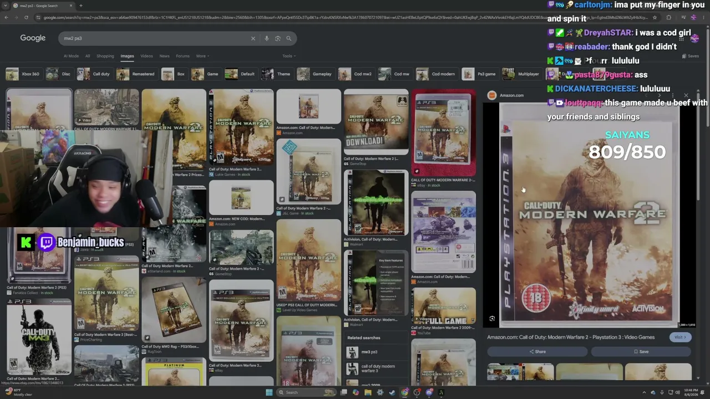Viewport: 710px width, 399px height.
Task: Click the Visit button in image preview
Action: (x=679, y=337)
